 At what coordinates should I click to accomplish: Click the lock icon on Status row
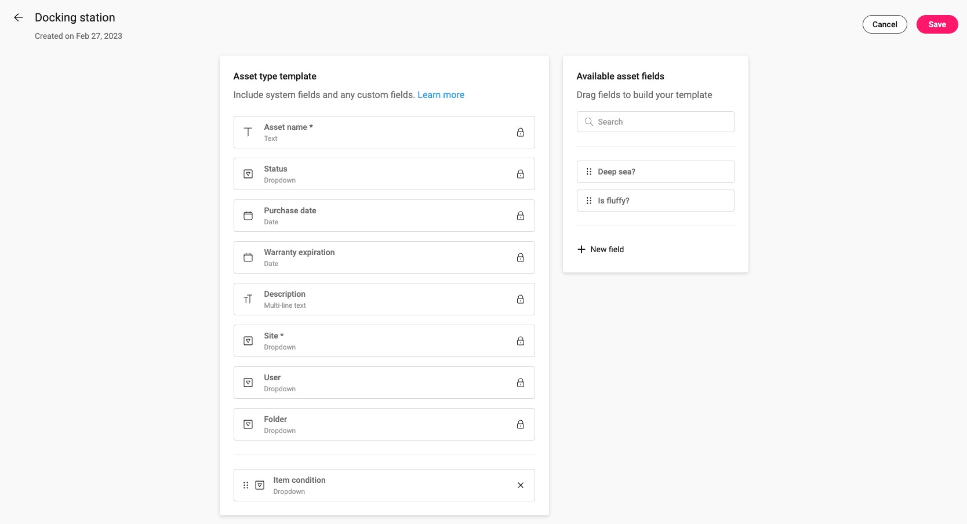[x=521, y=174]
